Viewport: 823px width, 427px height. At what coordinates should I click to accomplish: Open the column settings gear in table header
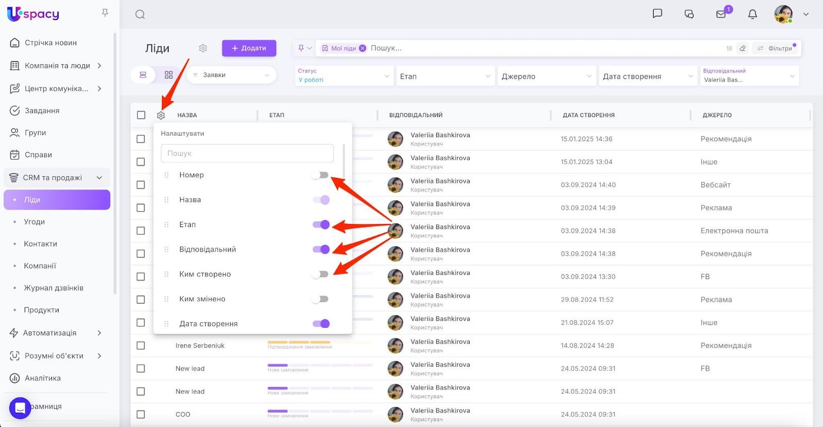pyautogui.click(x=161, y=116)
